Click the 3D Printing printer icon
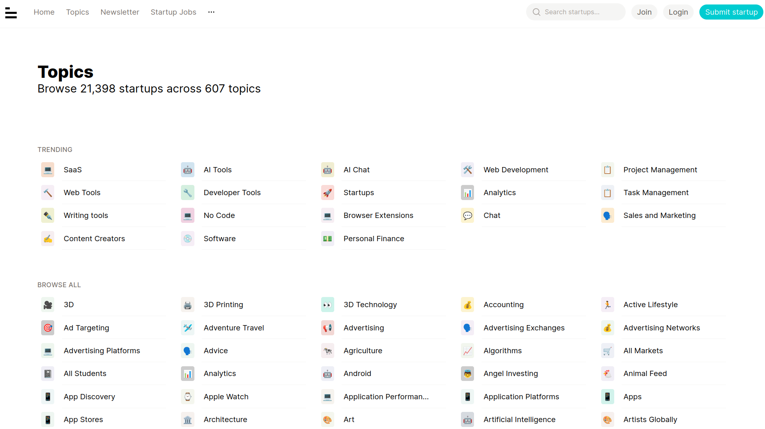This screenshot has width=765, height=429. (x=187, y=304)
